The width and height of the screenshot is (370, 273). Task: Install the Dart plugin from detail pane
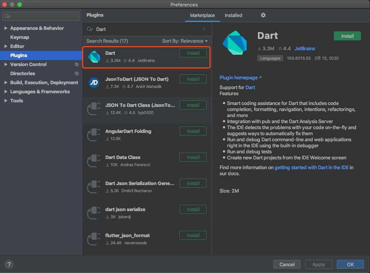click(347, 36)
